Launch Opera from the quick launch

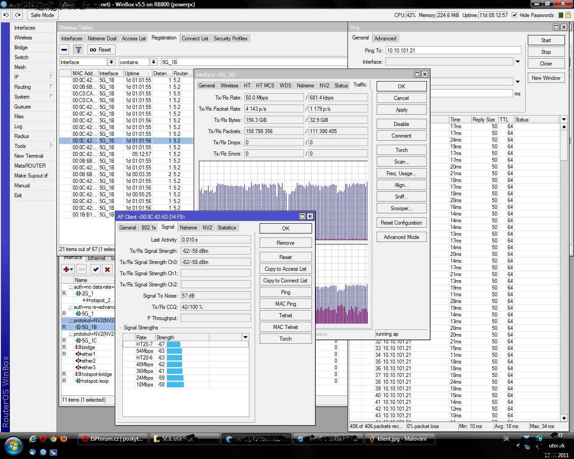[43, 439]
